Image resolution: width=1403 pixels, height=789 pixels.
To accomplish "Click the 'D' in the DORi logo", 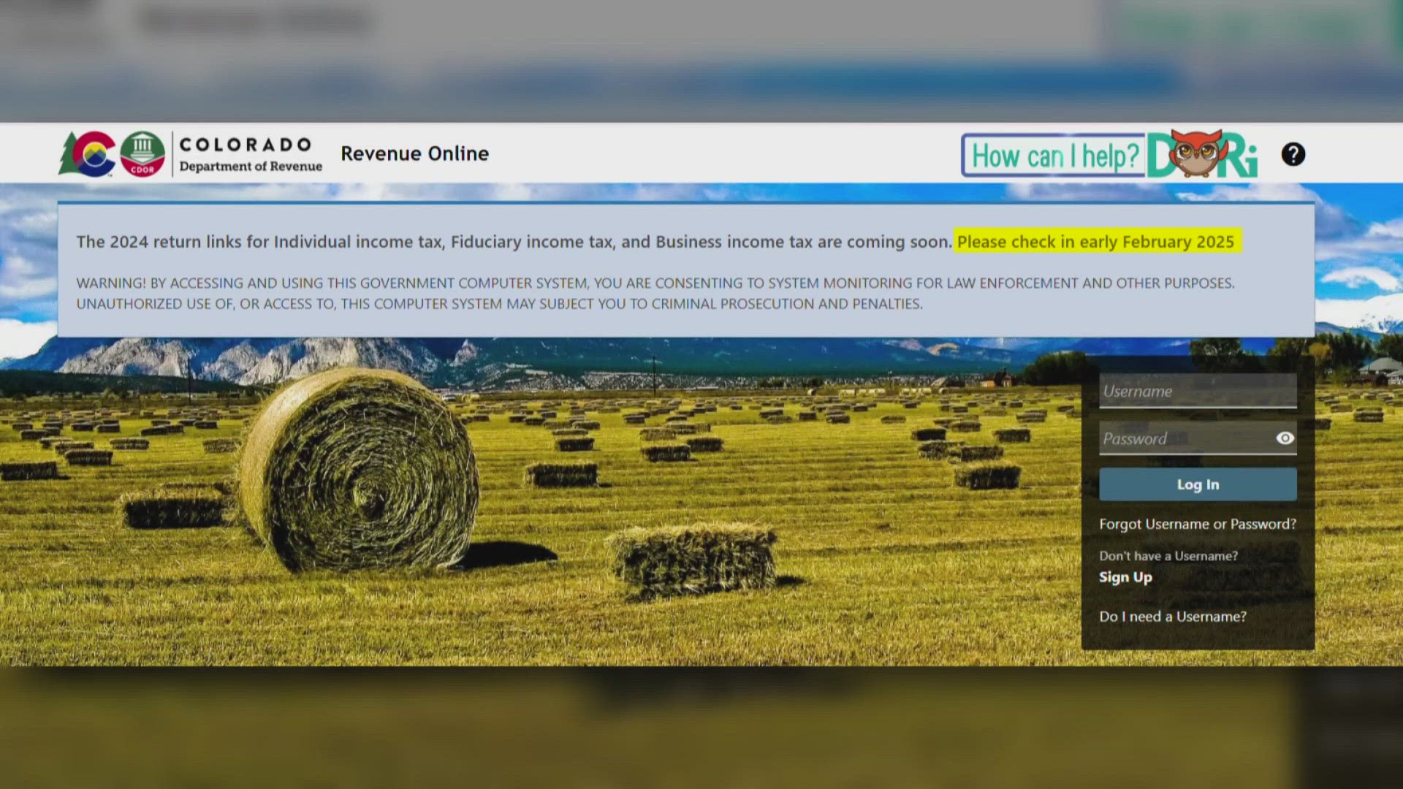I will click(1158, 155).
